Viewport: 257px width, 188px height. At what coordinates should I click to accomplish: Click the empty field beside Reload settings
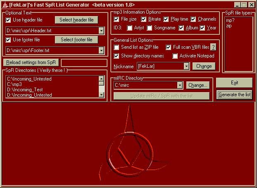click(x=84, y=63)
